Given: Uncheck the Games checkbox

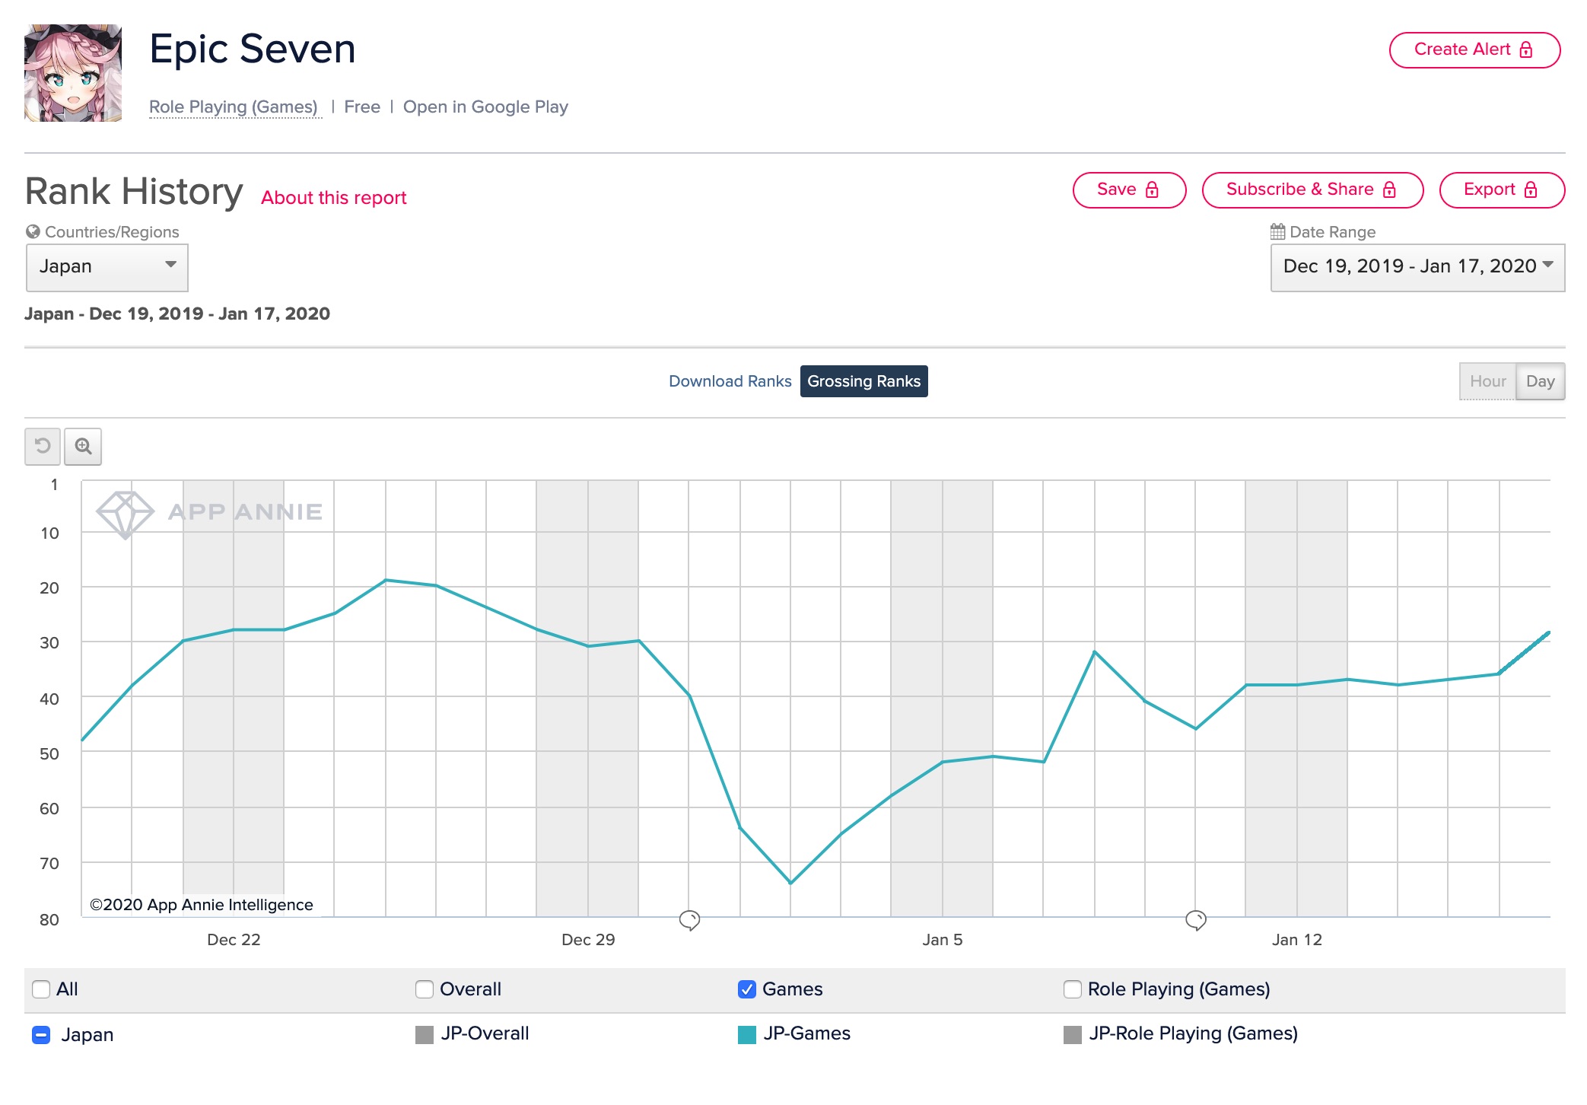Looking at the screenshot, I should point(747,989).
